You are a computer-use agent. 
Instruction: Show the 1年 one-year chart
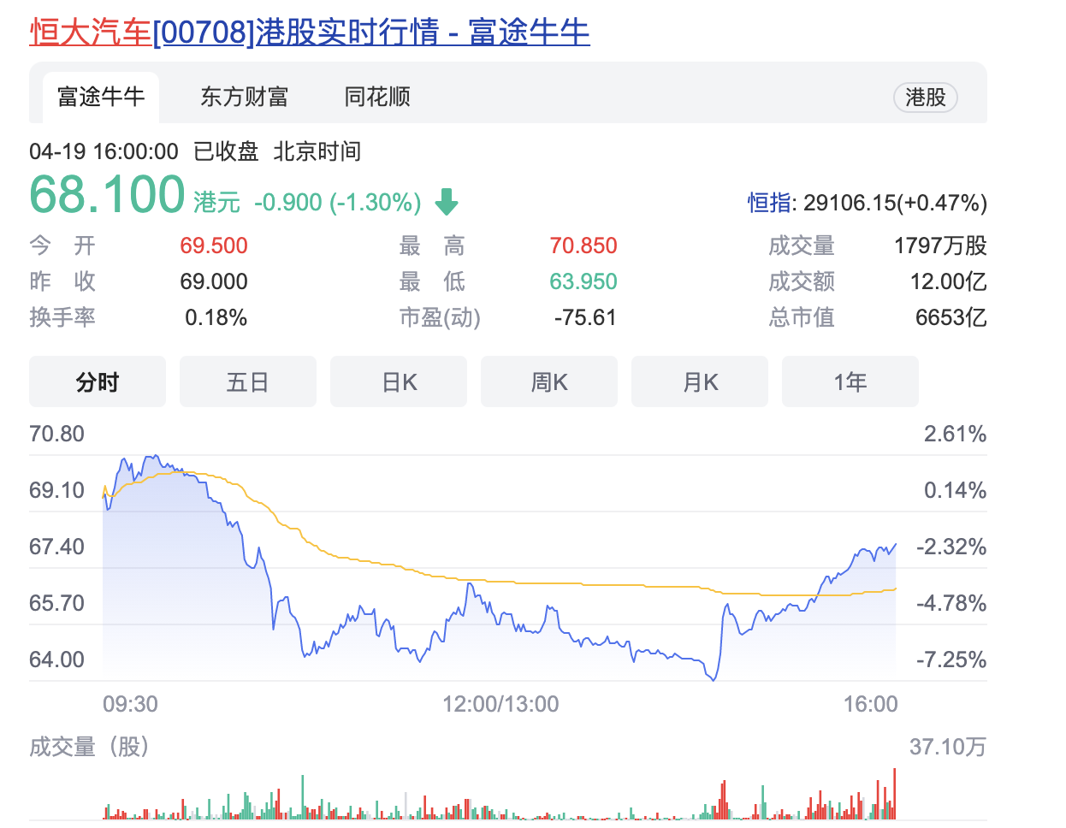click(x=850, y=381)
